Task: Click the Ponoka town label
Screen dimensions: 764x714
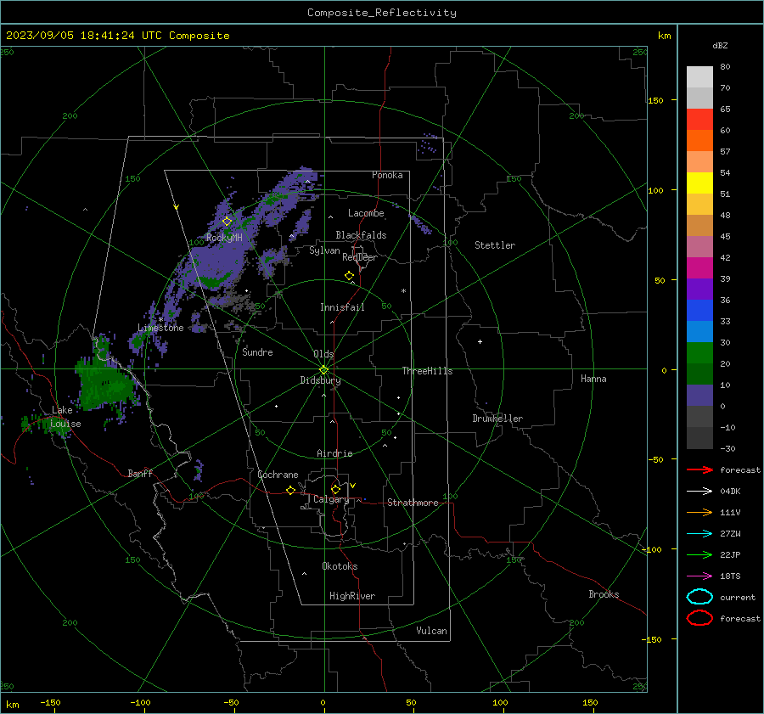Action: point(387,175)
